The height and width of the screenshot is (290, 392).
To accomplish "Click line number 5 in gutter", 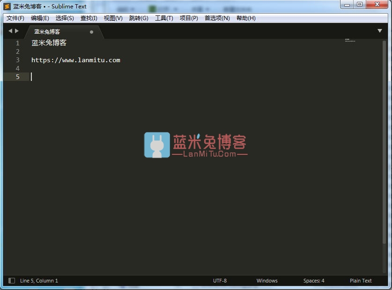I will pyautogui.click(x=17, y=77).
